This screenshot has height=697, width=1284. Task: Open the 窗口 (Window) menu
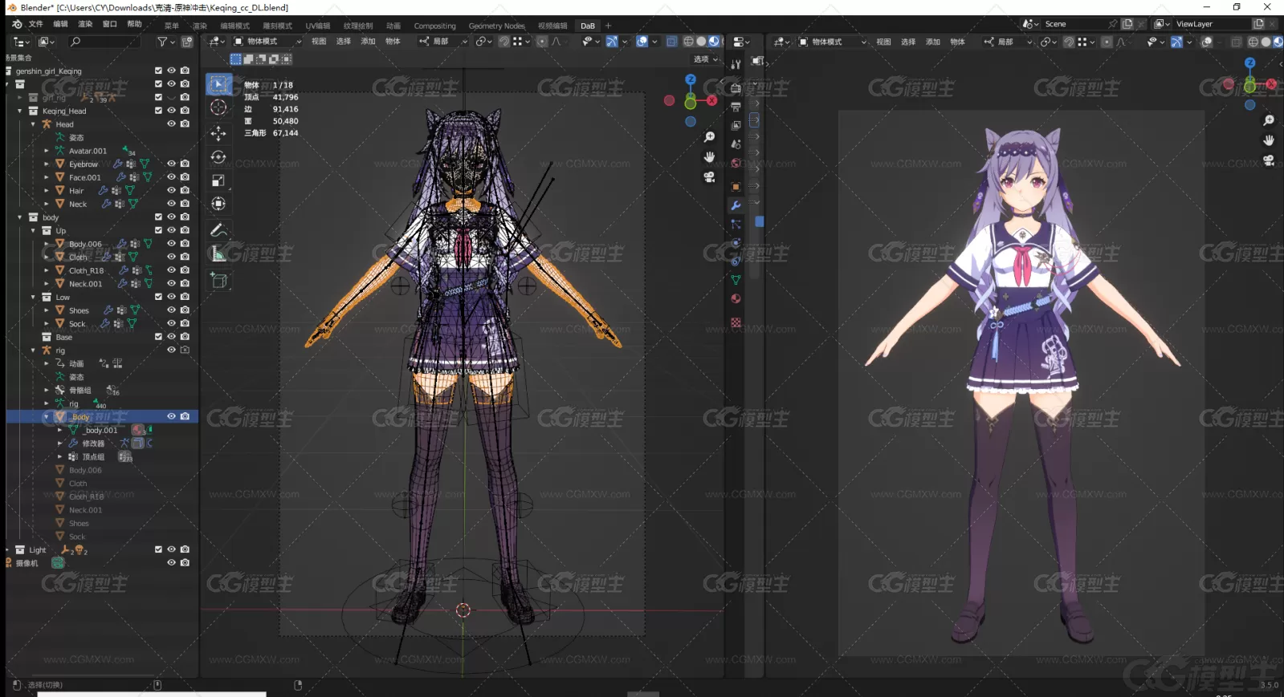(x=110, y=25)
